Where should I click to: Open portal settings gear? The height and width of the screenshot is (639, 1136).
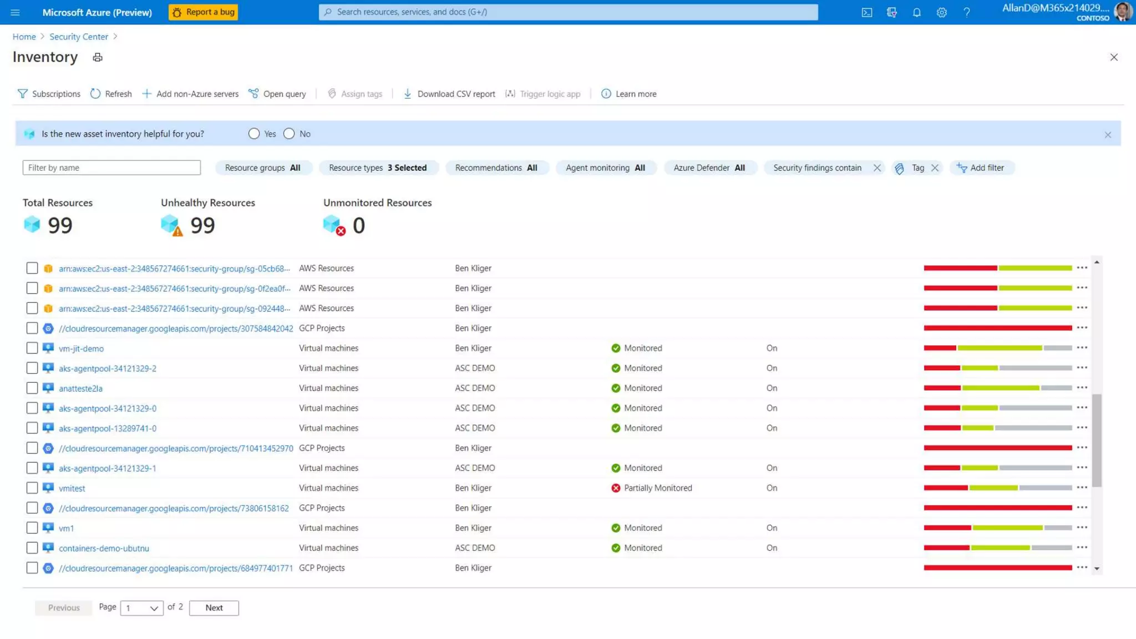[x=941, y=12]
